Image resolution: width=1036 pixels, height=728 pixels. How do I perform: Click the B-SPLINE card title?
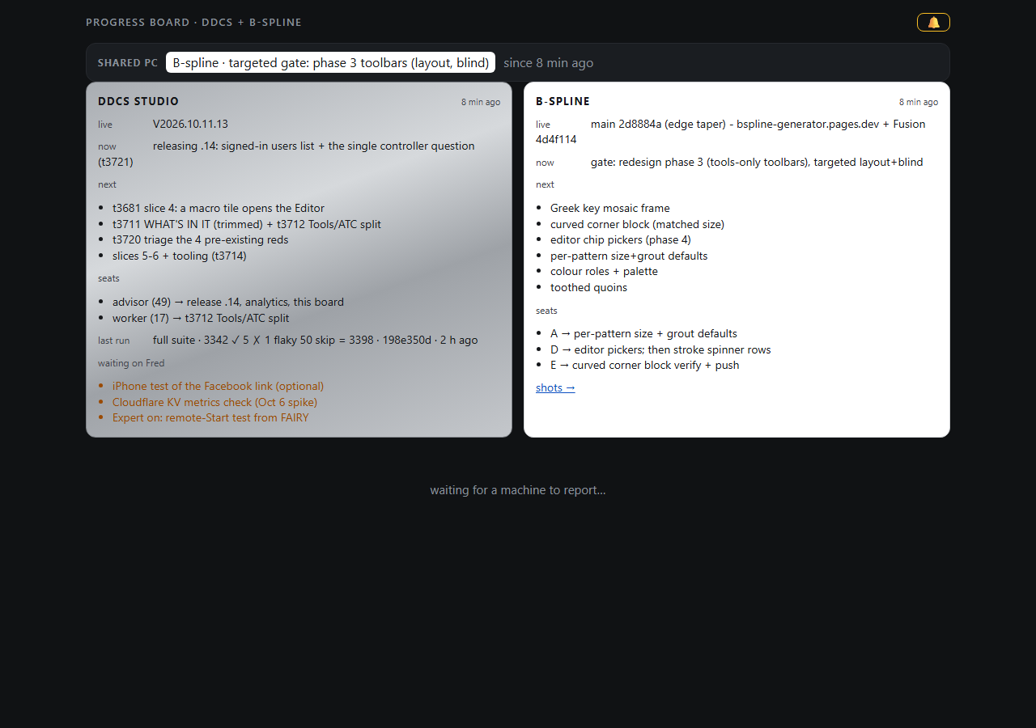563,101
